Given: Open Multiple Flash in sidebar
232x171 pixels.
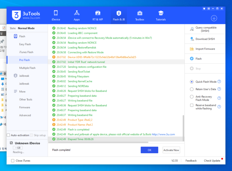Looking at the screenshot, I should 27,68.
